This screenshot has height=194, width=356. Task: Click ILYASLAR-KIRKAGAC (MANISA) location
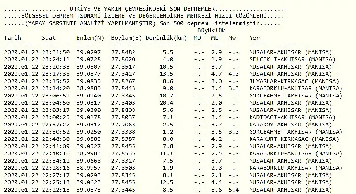(294, 81)
